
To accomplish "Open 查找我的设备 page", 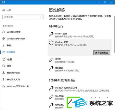I will pos(13,73).
